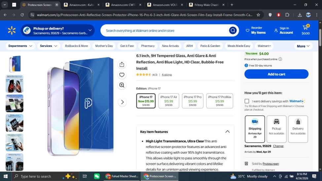Screen dimensions: 322x181
Task: Expand the Departments dropdown
Action: point(20,46)
